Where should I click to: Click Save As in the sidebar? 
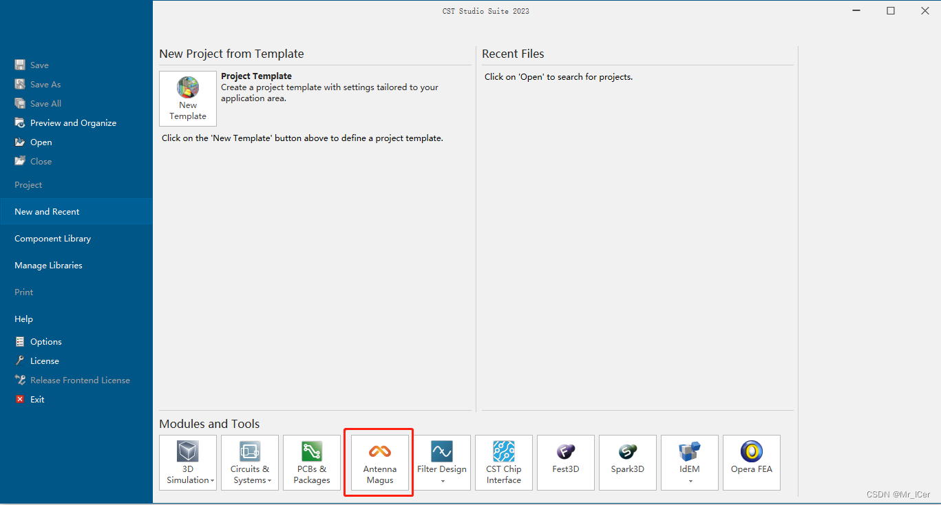(x=38, y=85)
